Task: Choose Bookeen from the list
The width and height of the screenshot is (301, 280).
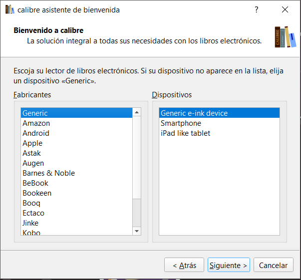Action: point(37,193)
